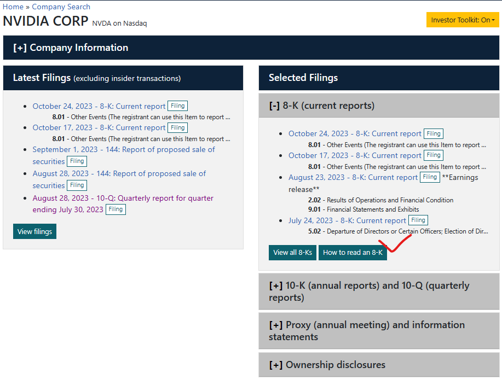Click the Selected Filings panel header

pyautogui.click(x=379, y=78)
